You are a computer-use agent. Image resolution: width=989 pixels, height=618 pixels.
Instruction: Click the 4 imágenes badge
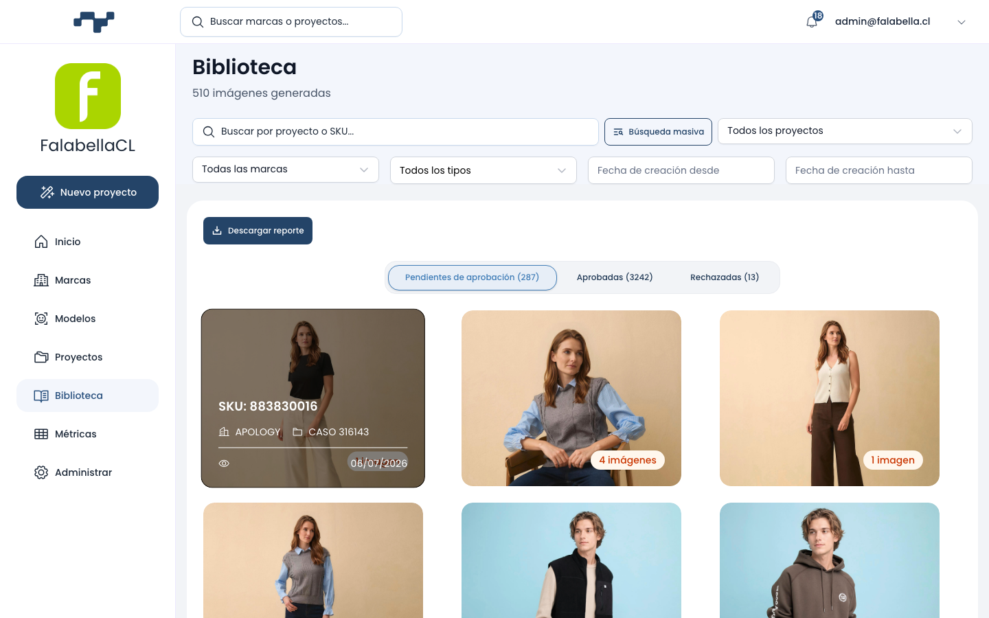(x=628, y=460)
